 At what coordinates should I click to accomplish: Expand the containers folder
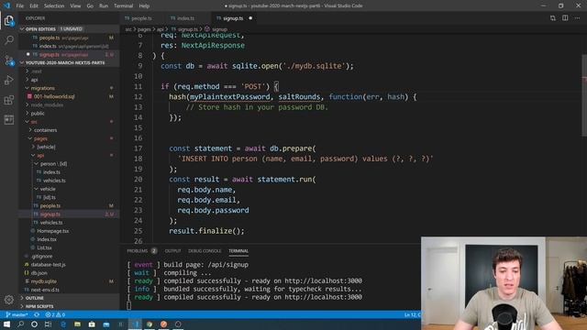coord(45,130)
